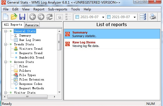
Task: Click the speech bubble icon beside Response Codes
Action: point(16,84)
